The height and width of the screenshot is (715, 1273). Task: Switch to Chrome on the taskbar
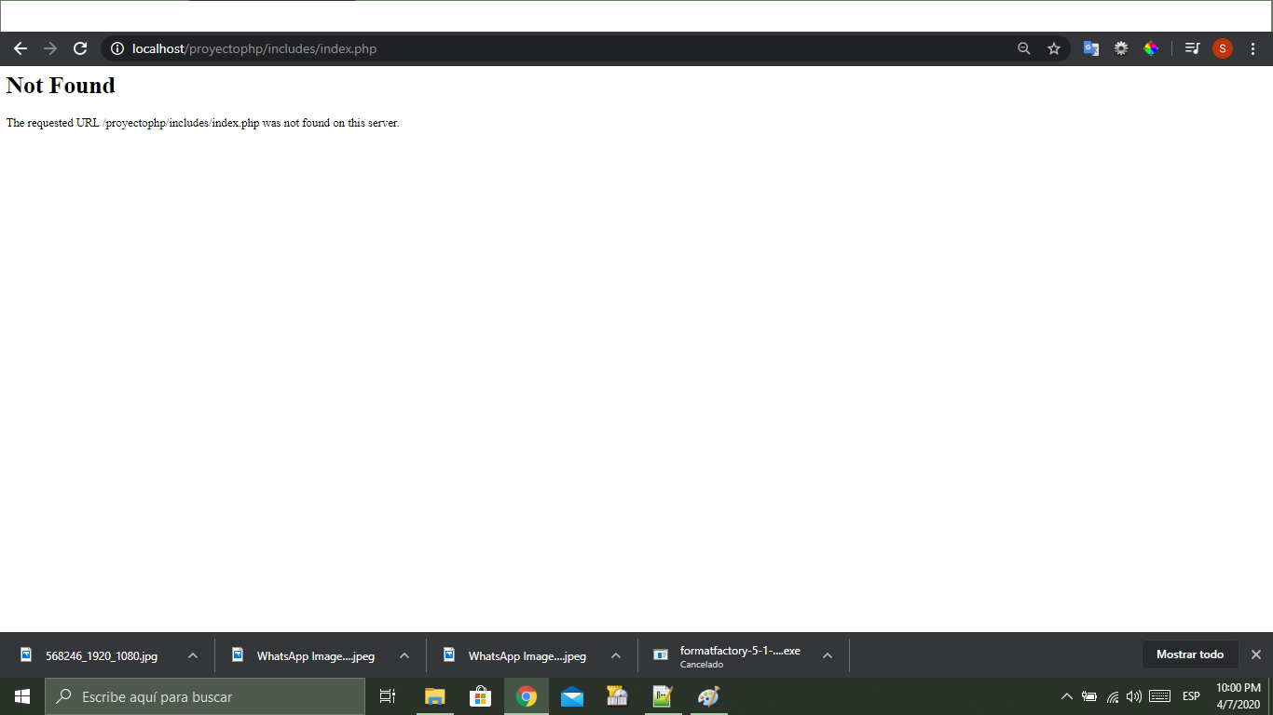[527, 696]
